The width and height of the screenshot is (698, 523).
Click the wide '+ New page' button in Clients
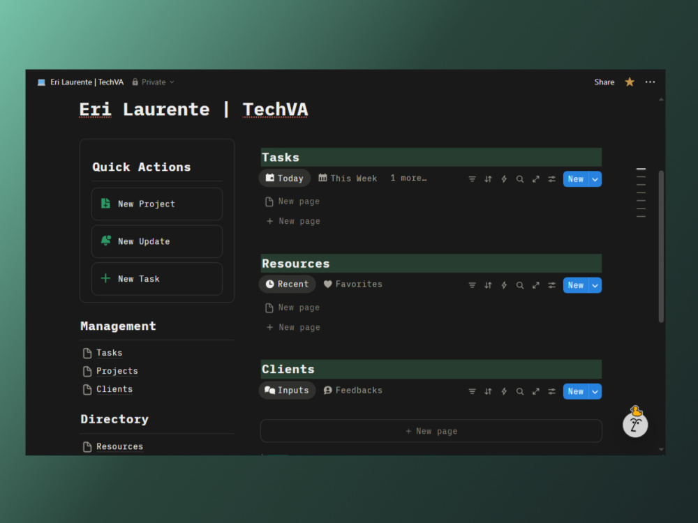click(x=431, y=431)
